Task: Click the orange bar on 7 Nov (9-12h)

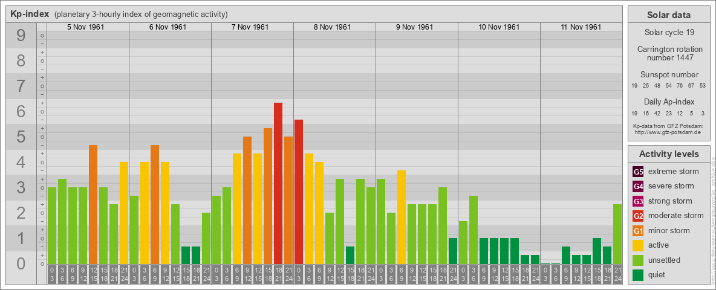Action: 247,200
